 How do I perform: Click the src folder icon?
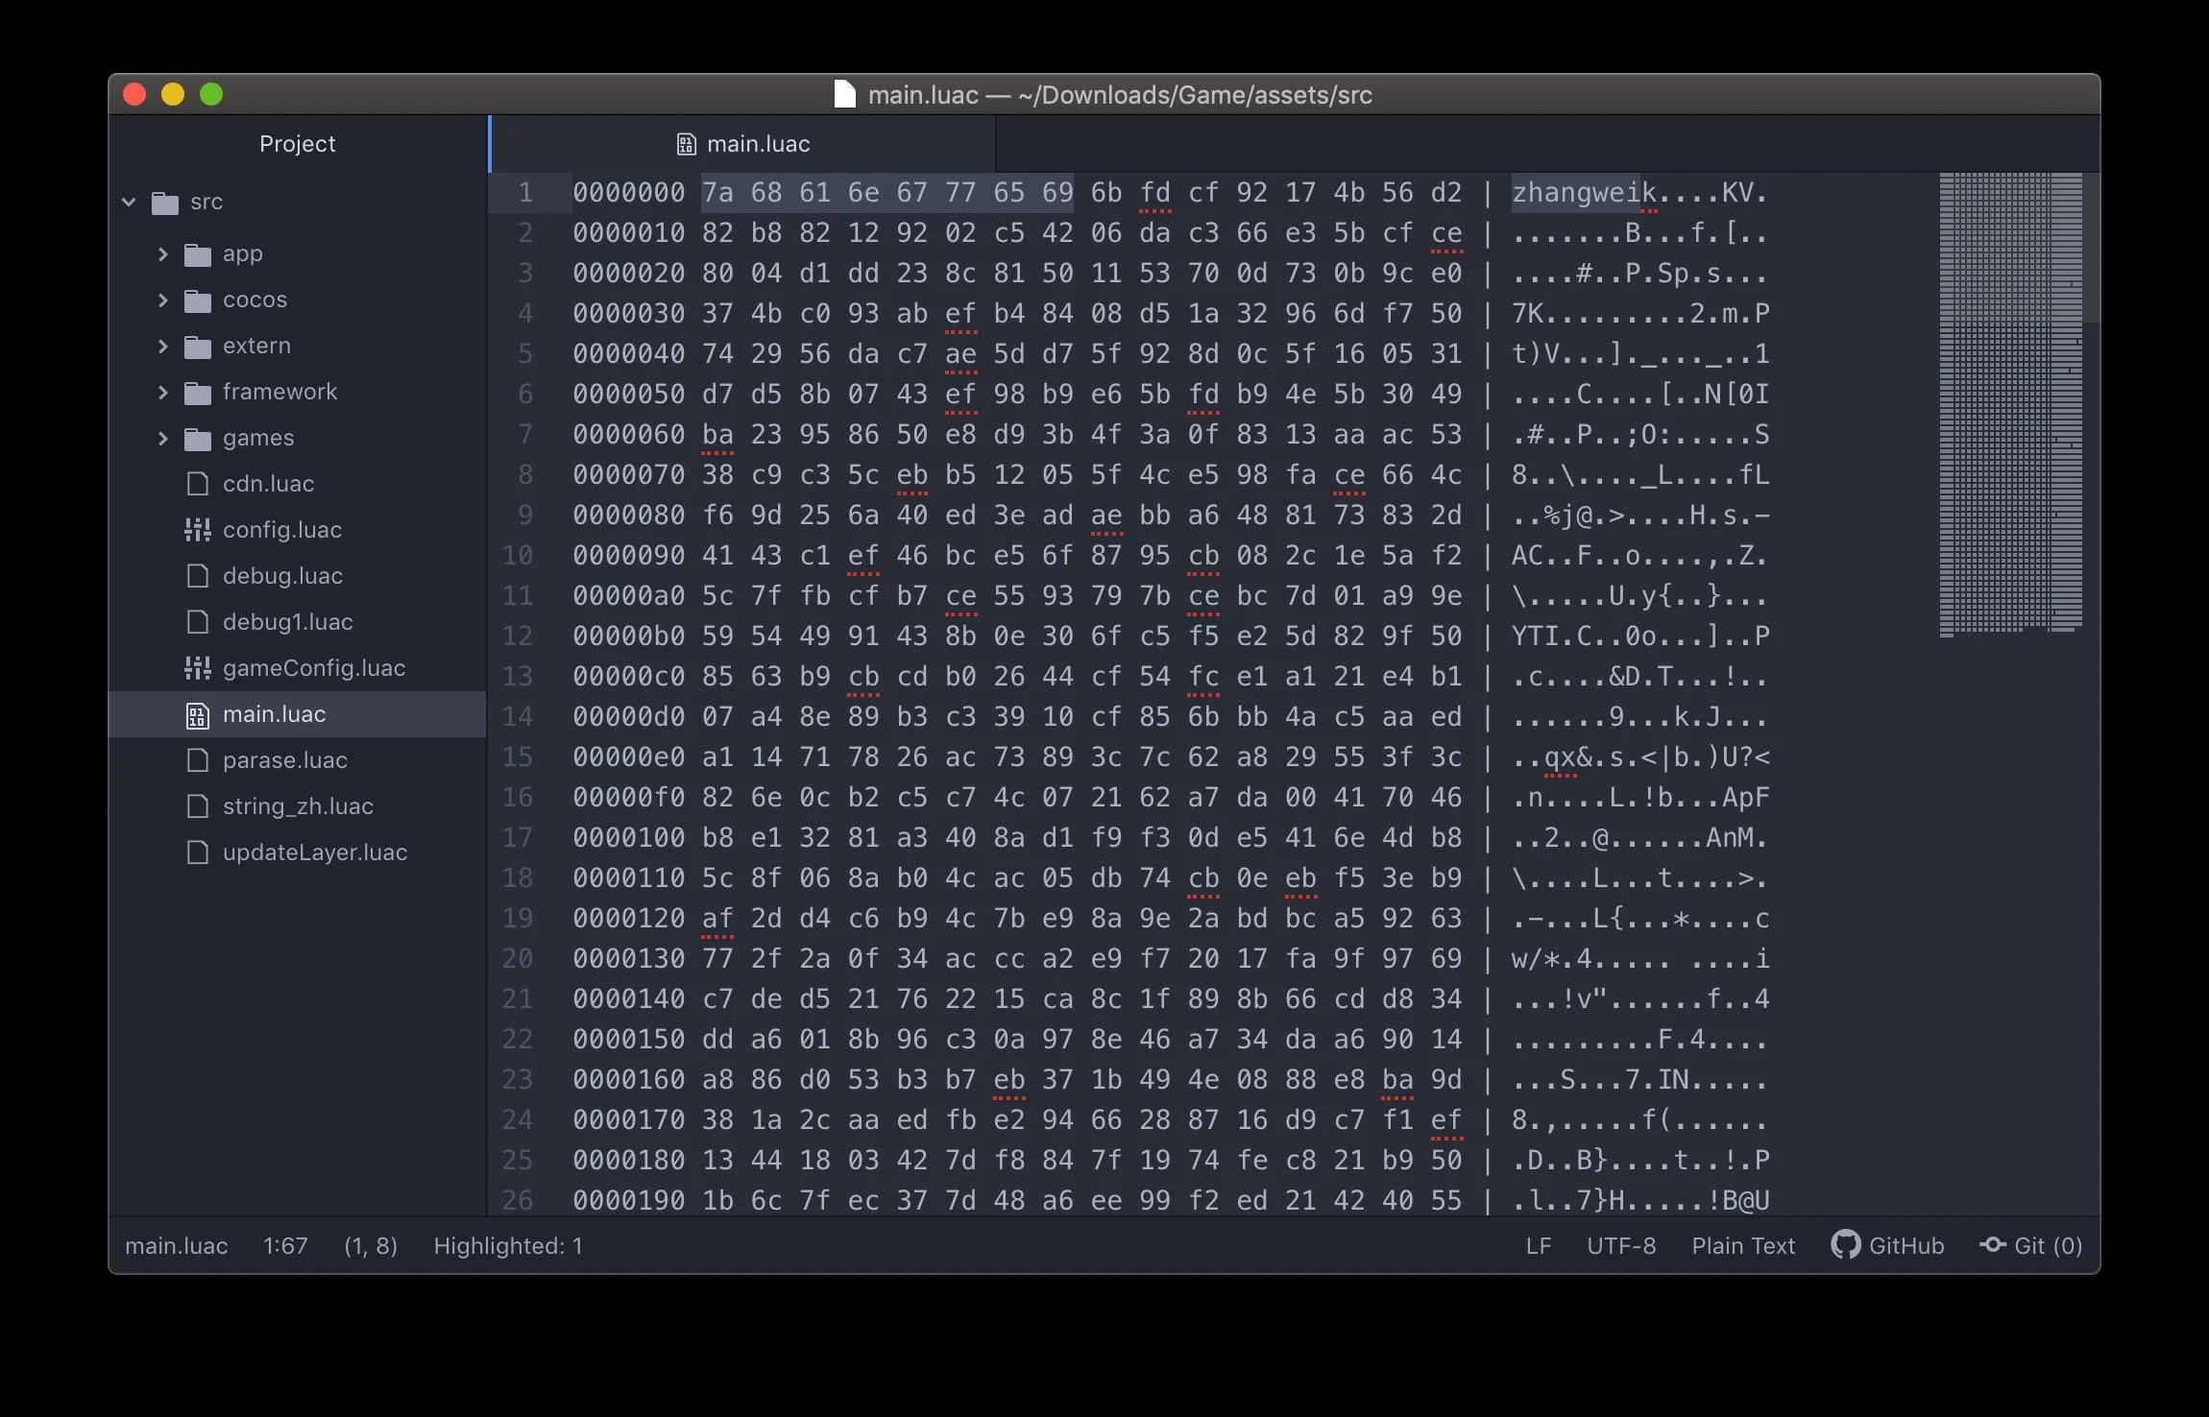point(165,203)
